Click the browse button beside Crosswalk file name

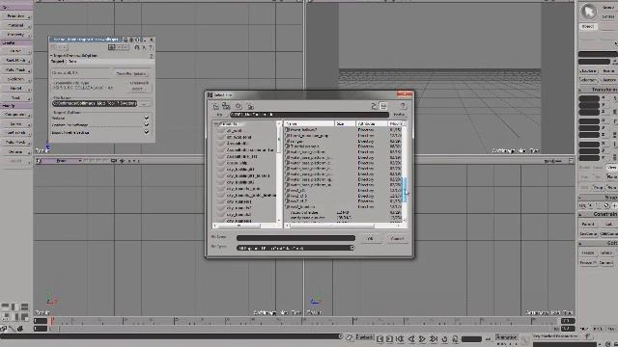click(144, 103)
